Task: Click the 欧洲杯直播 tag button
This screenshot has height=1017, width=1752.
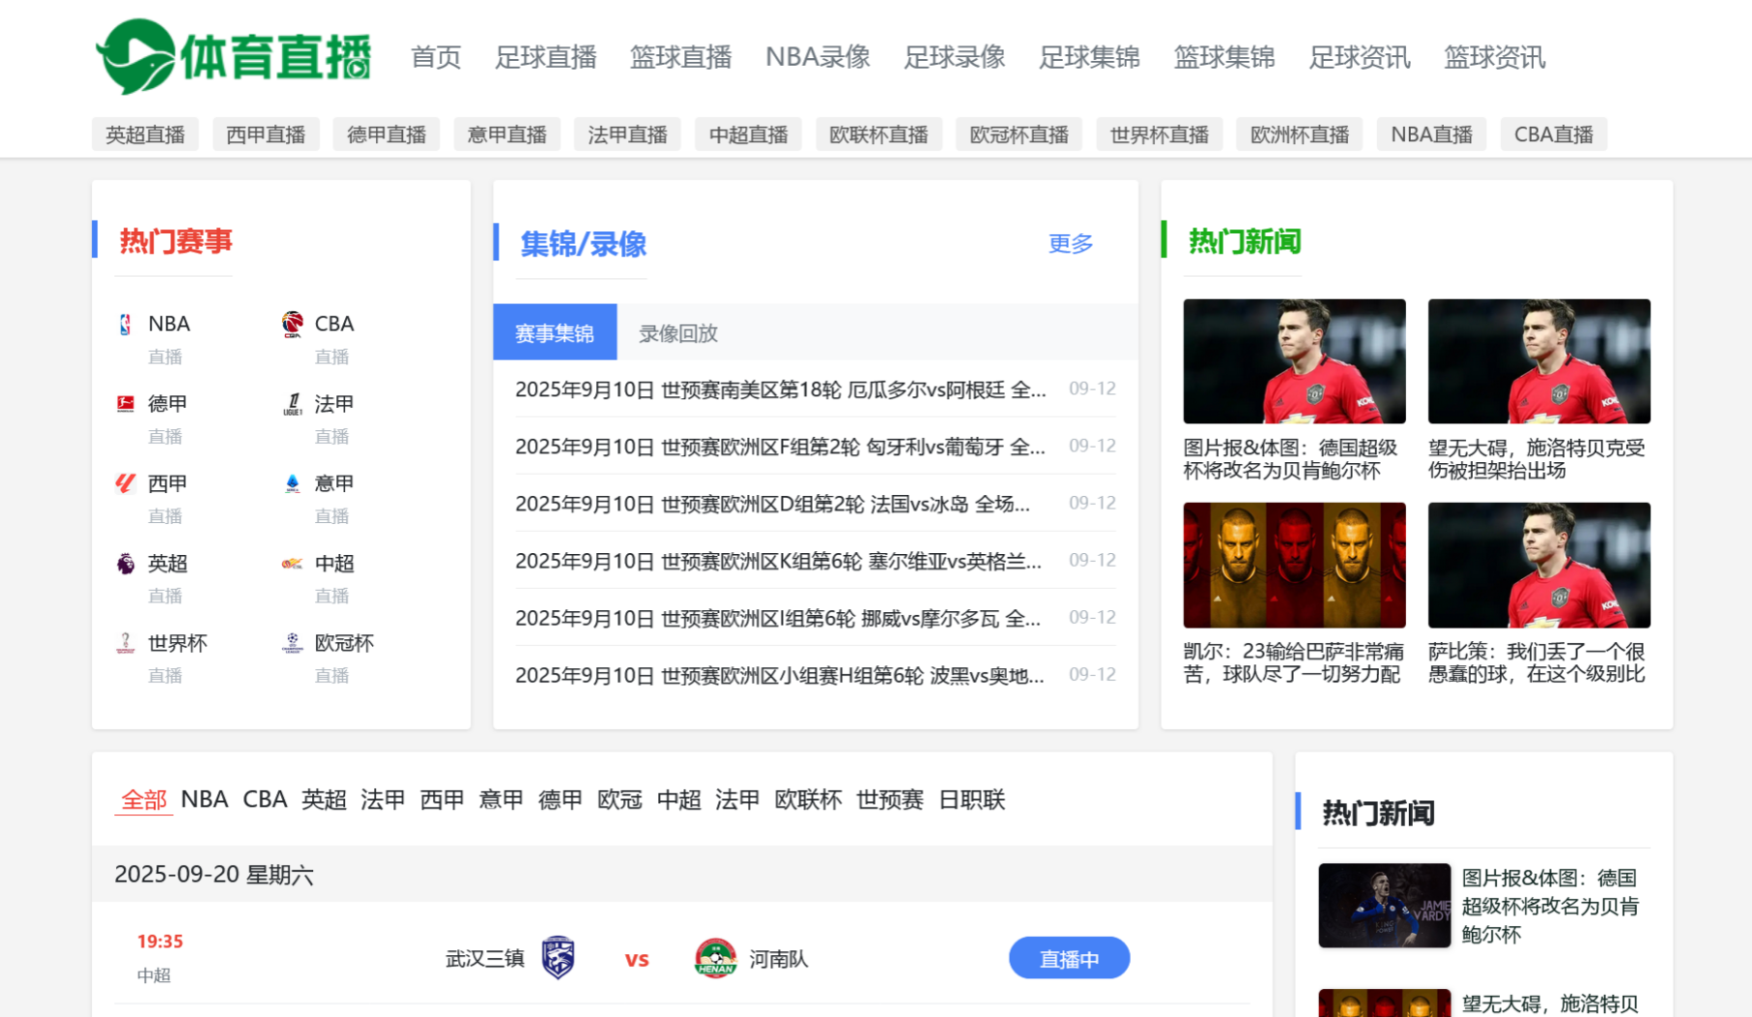Action: point(1299,135)
